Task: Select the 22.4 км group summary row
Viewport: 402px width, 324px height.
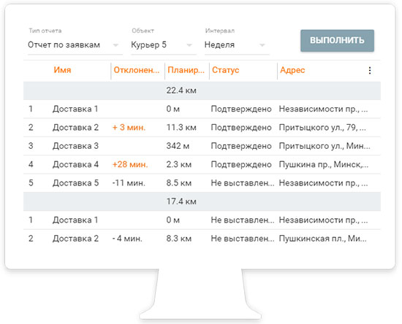Action: click(202, 90)
